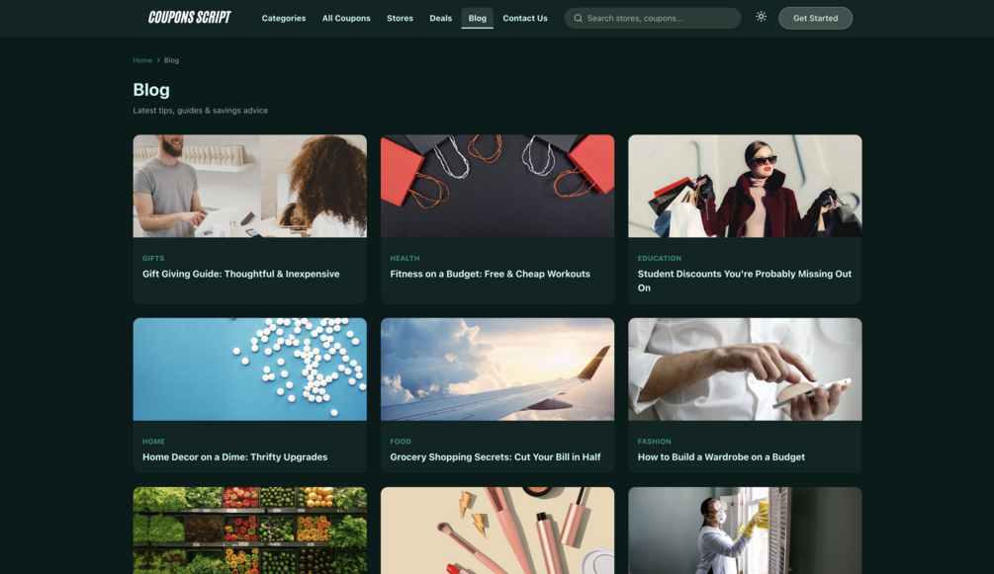Click the Blog page heading

coord(151,89)
